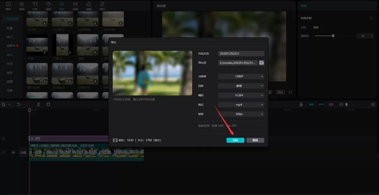The width and height of the screenshot is (379, 195).
Task: Toggle the auto snapping icon
Action: point(321,104)
